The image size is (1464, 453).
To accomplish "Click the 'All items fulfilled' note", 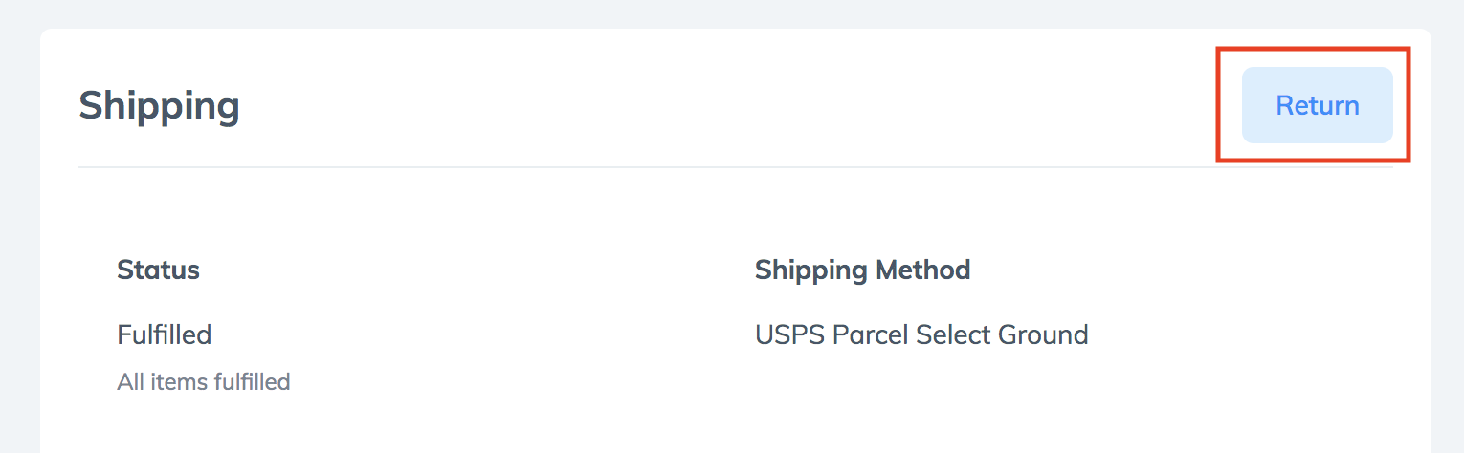I will [203, 382].
